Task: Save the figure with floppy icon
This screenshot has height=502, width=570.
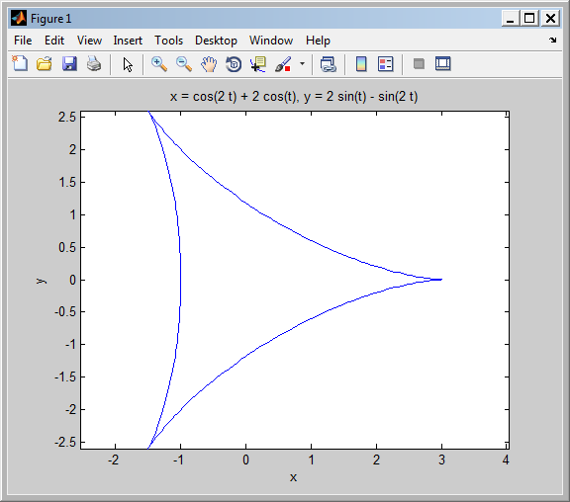Action: [69, 64]
